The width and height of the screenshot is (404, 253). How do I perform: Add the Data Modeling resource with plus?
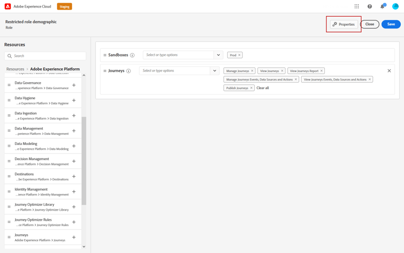click(74, 146)
